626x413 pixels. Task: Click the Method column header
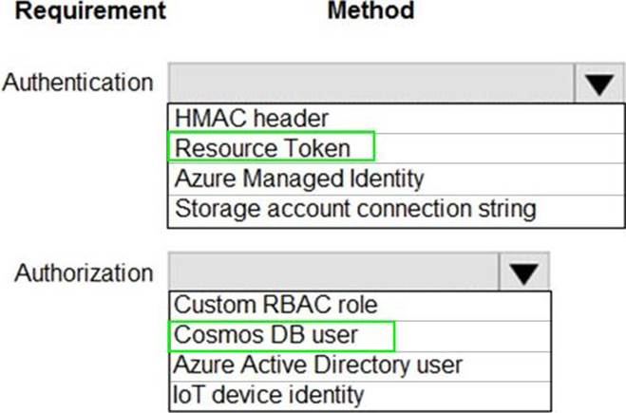[370, 11]
